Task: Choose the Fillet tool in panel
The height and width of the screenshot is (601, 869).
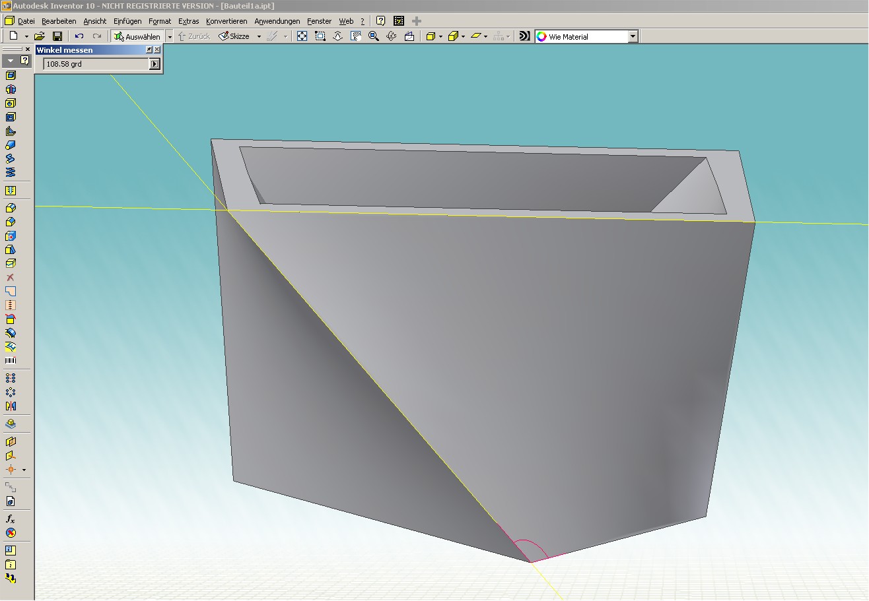Action: [11, 208]
